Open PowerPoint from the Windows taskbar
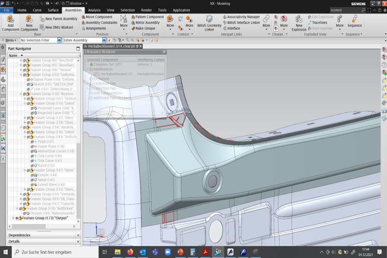The width and height of the screenshot is (387, 258). pyautogui.click(x=180, y=252)
